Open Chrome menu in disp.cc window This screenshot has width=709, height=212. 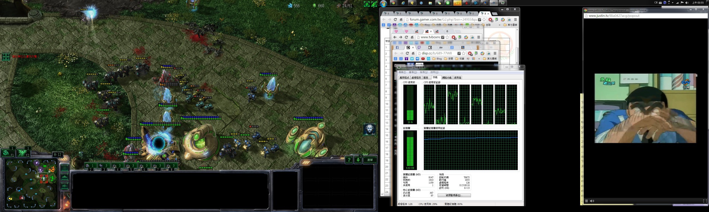pyautogui.click(x=495, y=53)
